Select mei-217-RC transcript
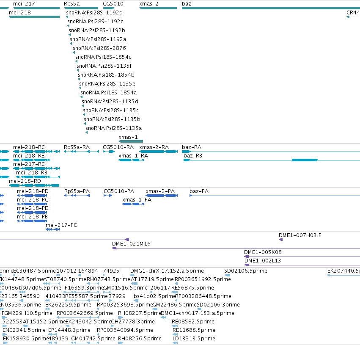Viewport: 360px width, 345px height. pyautogui.click(x=36, y=168)
